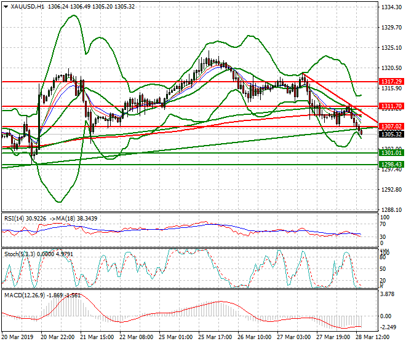The width and height of the screenshot is (406, 344).
Task: Click the 20 Mar 22:00 time label
Action: click(57, 337)
